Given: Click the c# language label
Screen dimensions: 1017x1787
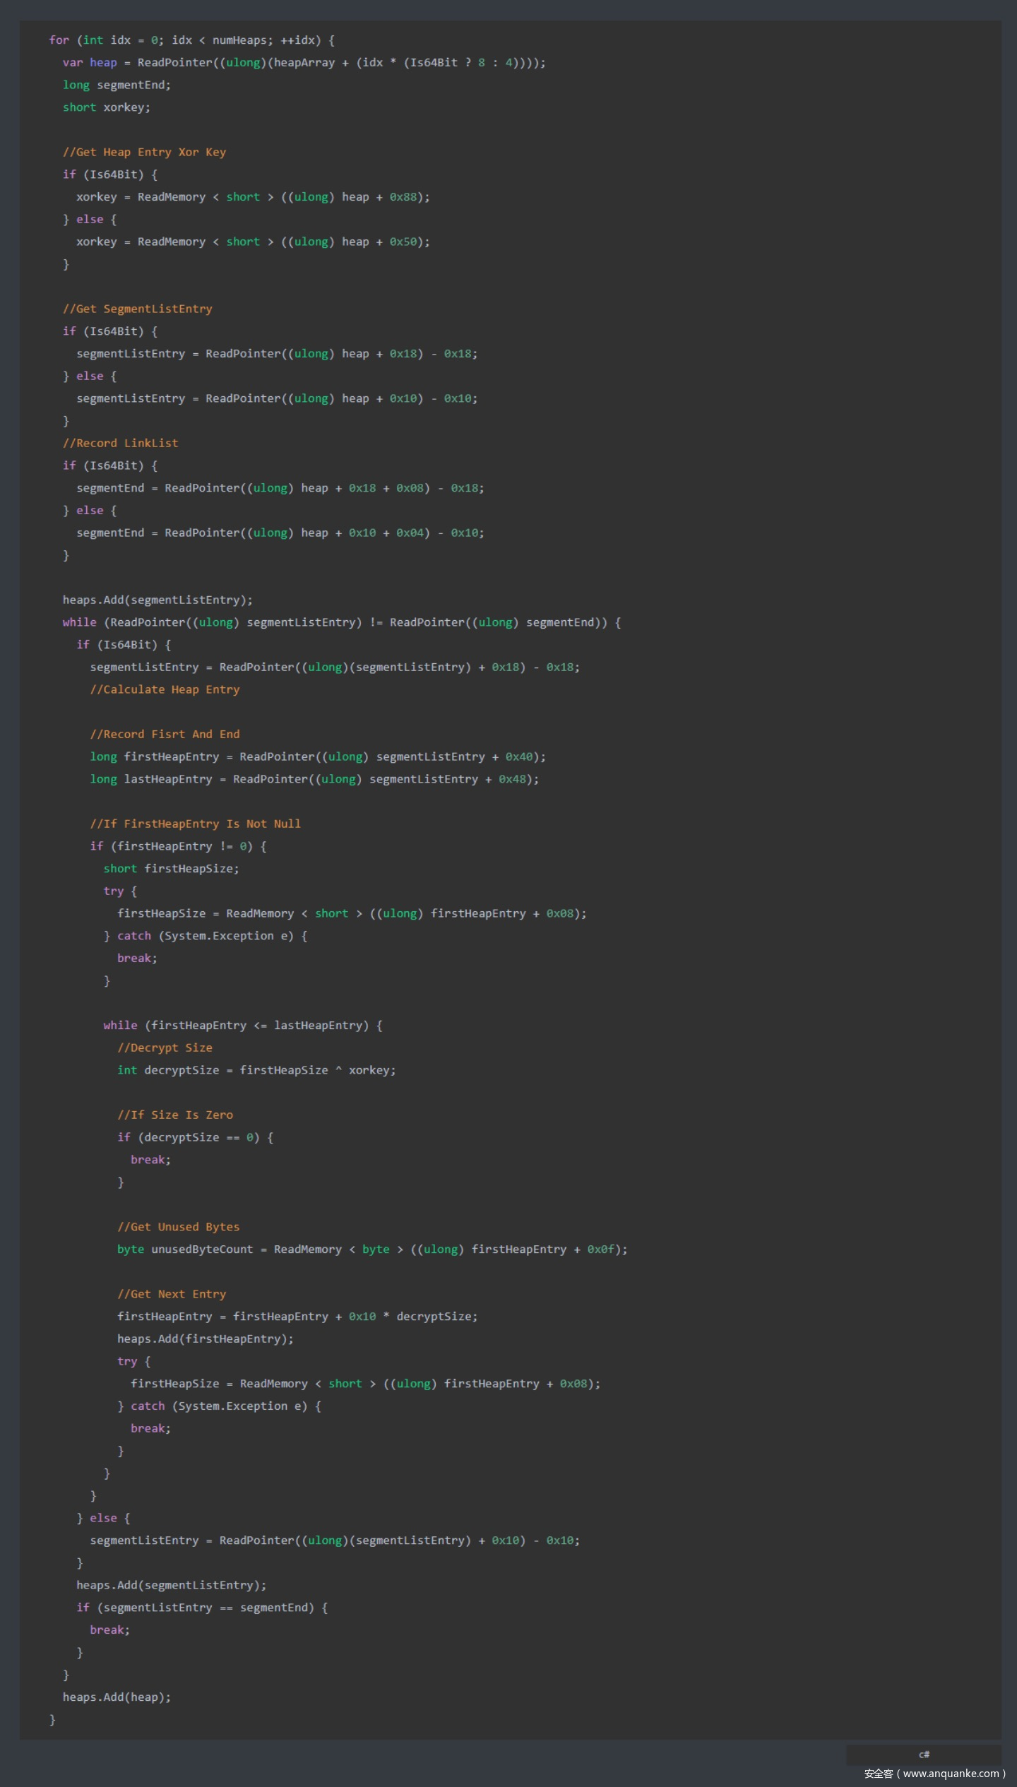Looking at the screenshot, I should 923,1755.
